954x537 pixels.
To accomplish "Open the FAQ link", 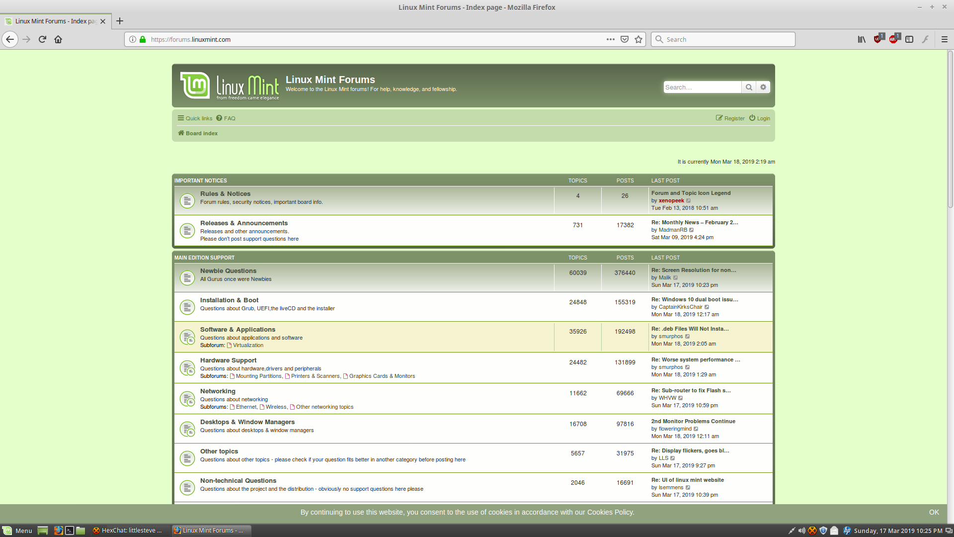I will [x=226, y=118].
